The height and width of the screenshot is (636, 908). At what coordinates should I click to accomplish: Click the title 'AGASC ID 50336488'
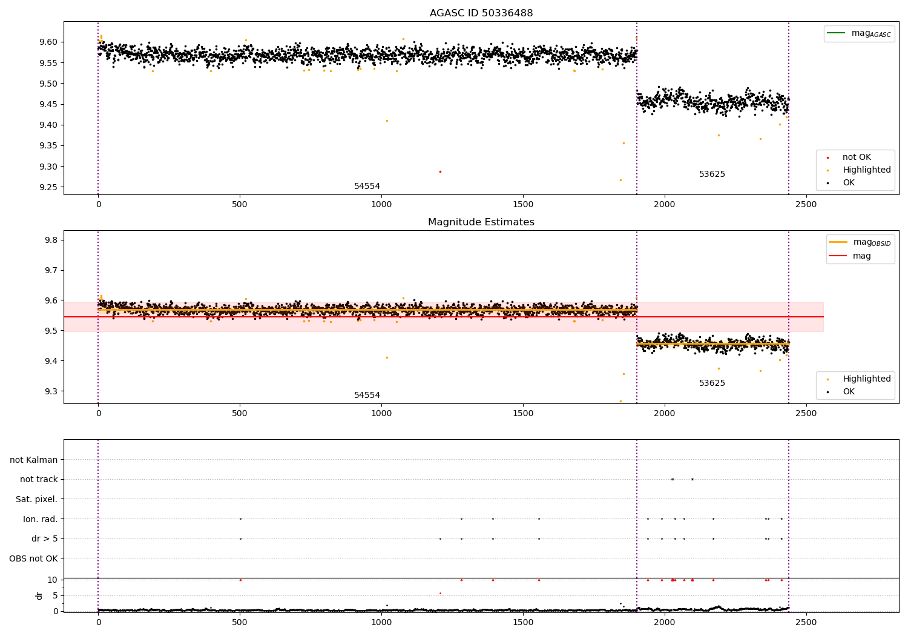click(481, 13)
